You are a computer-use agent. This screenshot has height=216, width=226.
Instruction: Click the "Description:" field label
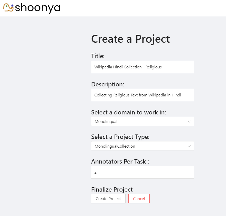[x=108, y=84]
